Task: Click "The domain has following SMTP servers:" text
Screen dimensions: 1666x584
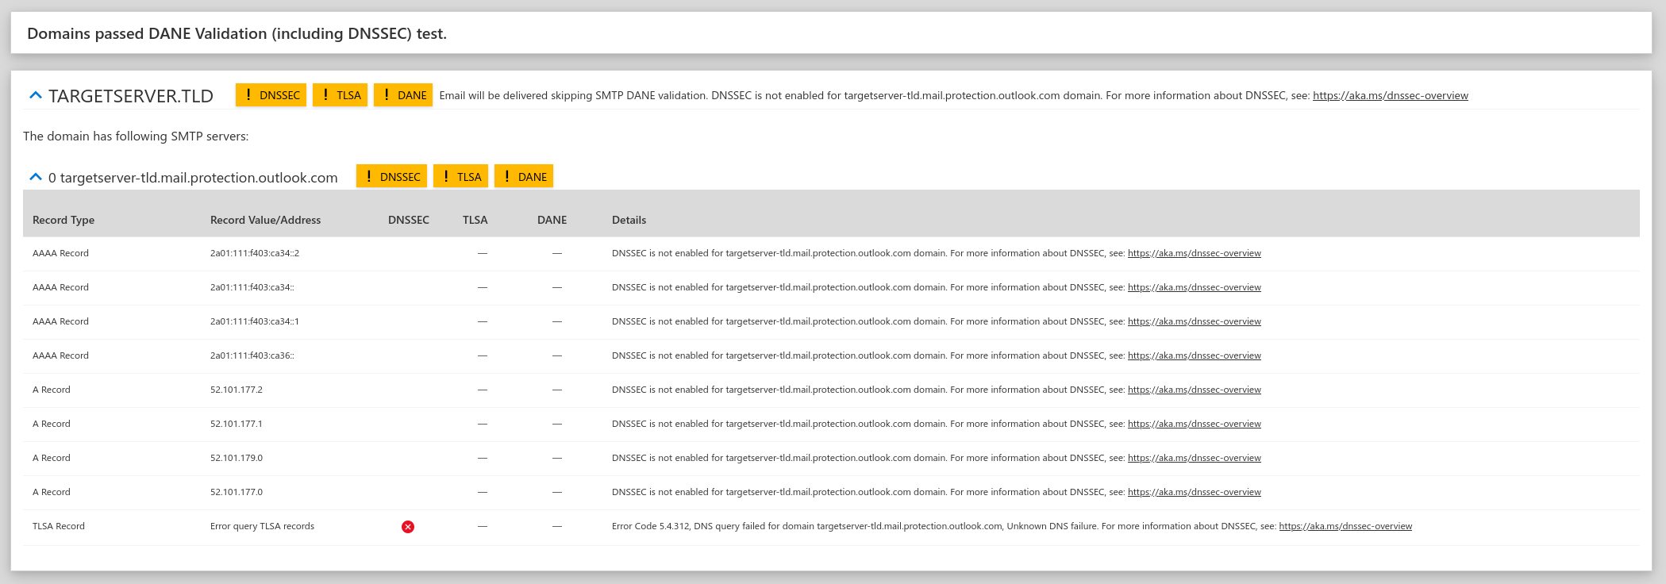Action: coord(136,136)
